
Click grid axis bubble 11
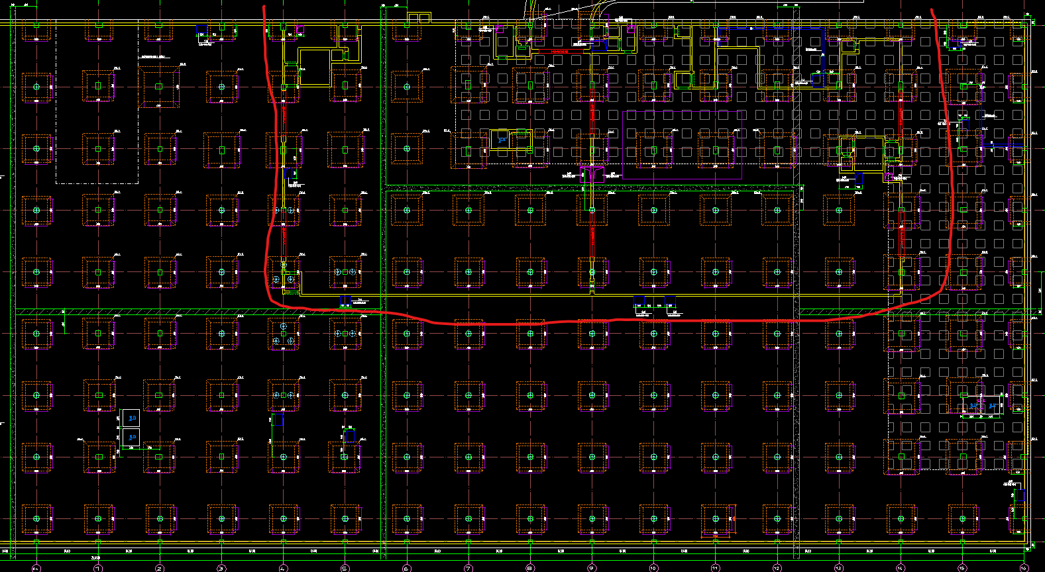pyautogui.click(x=715, y=568)
